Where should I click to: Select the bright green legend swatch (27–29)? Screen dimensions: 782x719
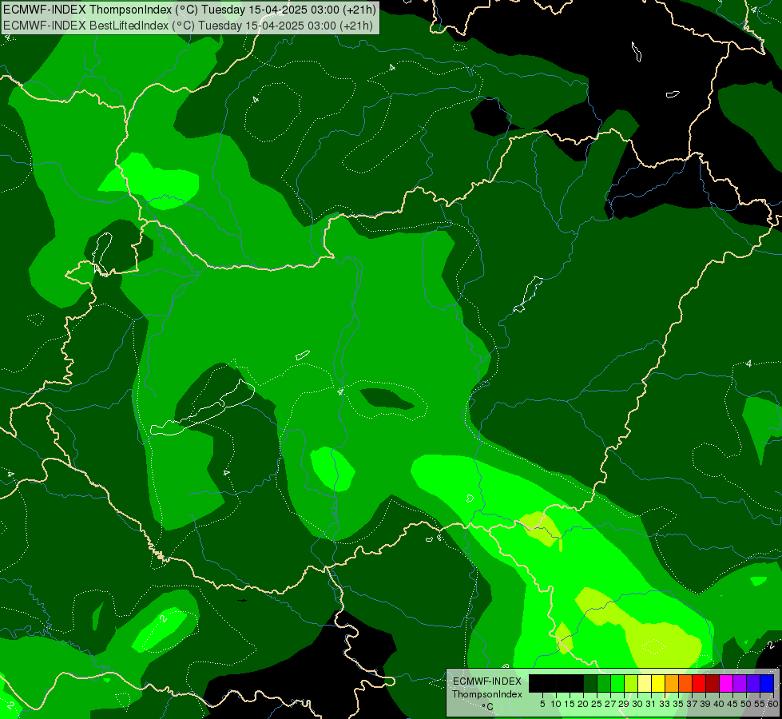(x=617, y=683)
